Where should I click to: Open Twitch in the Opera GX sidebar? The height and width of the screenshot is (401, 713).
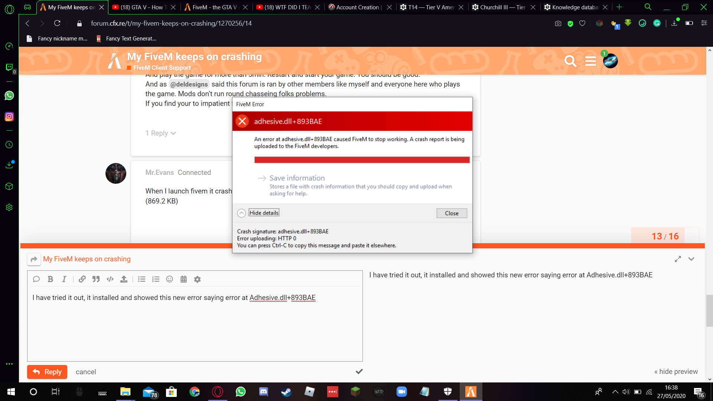tap(9, 67)
